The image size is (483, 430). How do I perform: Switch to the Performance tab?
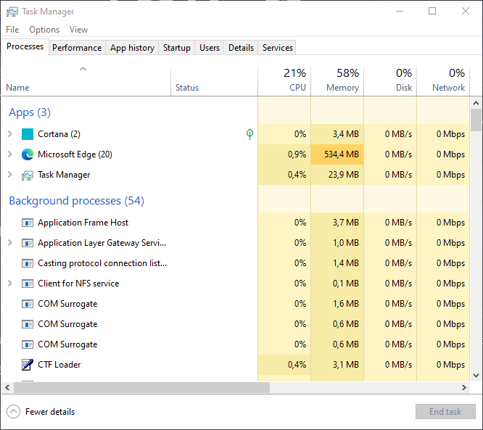pos(77,48)
